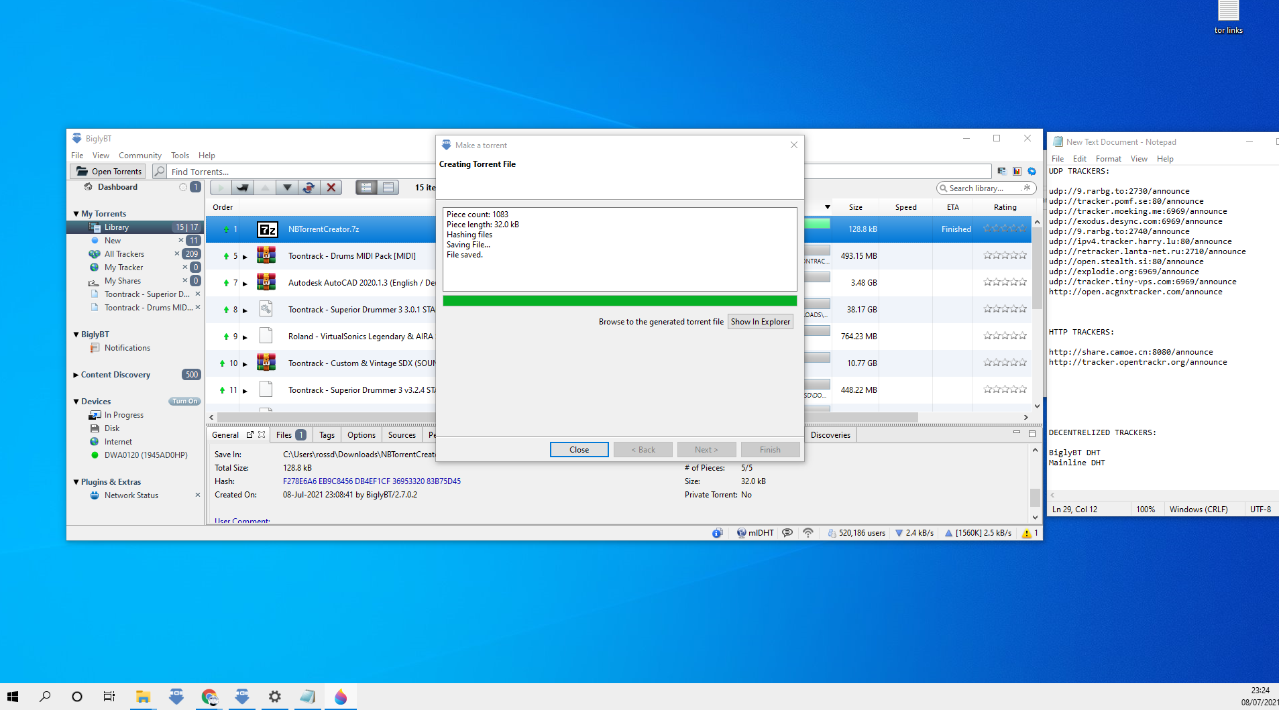Maximize the bottom details panel

(x=1032, y=434)
